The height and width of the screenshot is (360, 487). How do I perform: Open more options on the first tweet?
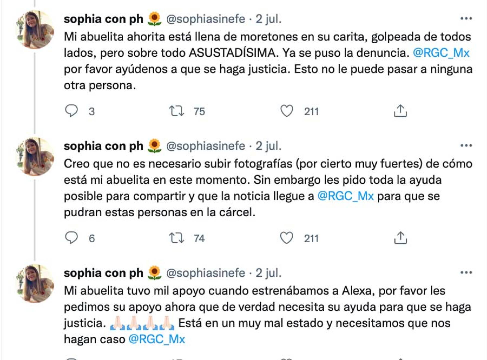point(466,18)
